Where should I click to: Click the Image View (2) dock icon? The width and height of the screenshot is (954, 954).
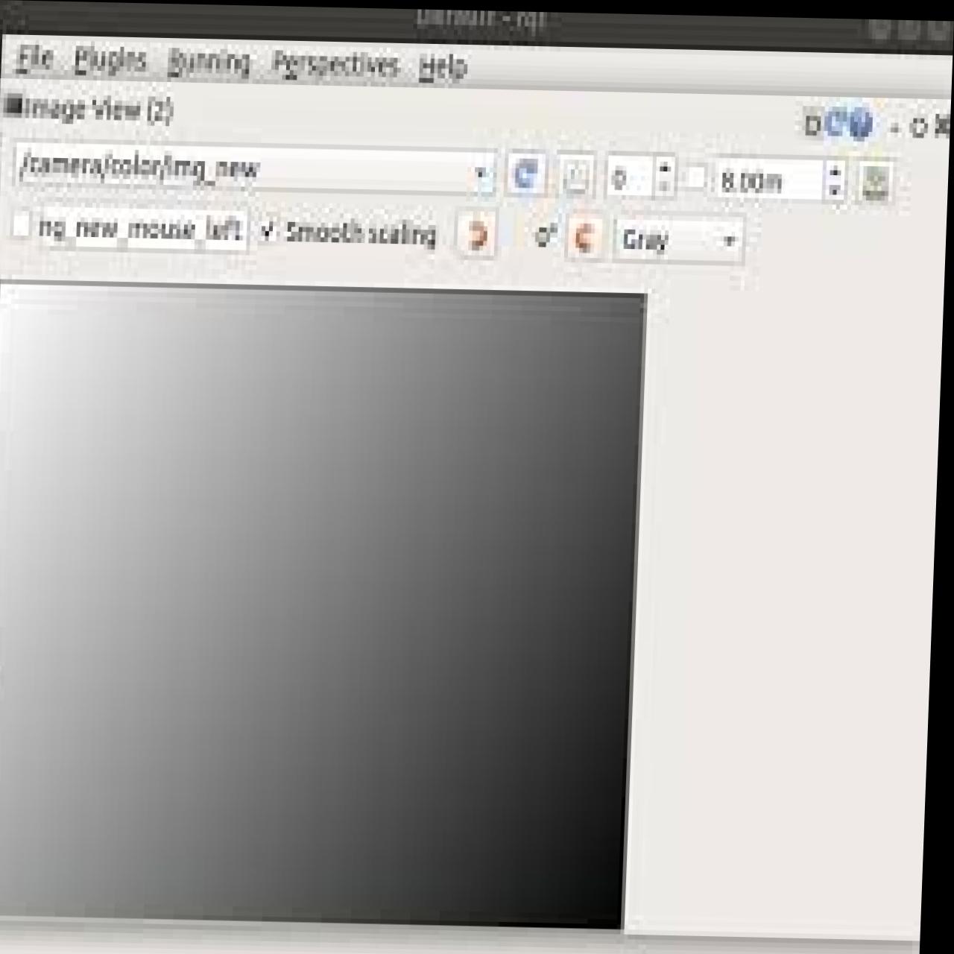[13, 106]
